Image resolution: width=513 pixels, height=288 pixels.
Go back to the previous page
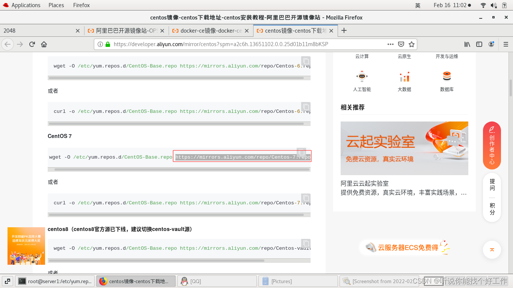tap(8, 44)
